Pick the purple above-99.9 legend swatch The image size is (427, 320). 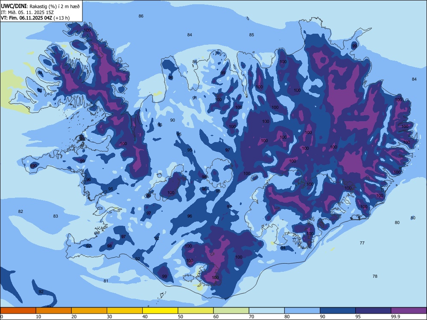409,311
